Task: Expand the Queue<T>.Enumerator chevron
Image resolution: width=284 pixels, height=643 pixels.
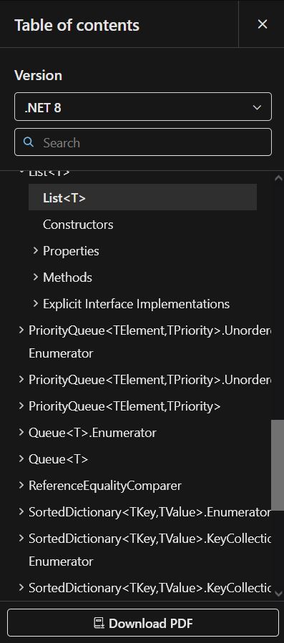Action: tap(21, 432)
